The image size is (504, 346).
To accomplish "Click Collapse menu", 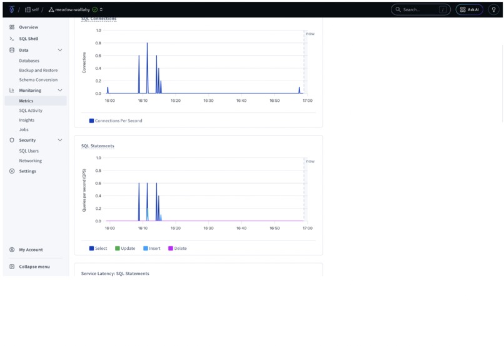I will [34, 267].
